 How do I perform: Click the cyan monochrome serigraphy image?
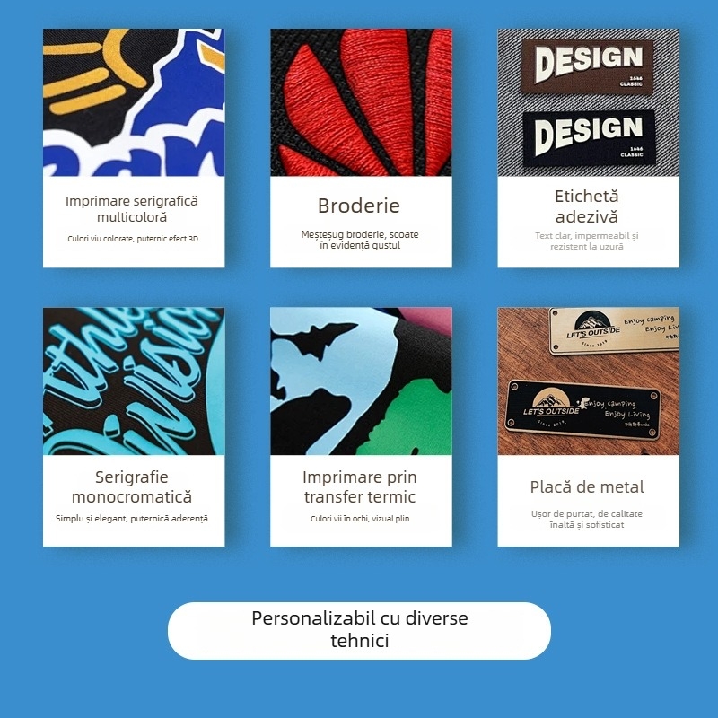134,381
